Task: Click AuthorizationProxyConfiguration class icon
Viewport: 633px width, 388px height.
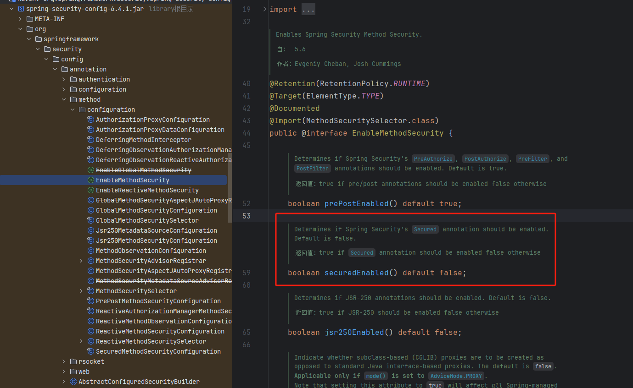Action: pyautogui.click(x=91, y=120)
